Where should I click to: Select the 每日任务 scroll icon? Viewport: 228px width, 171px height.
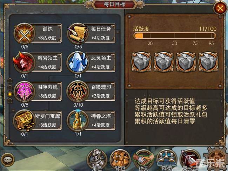tap(78, 33)
